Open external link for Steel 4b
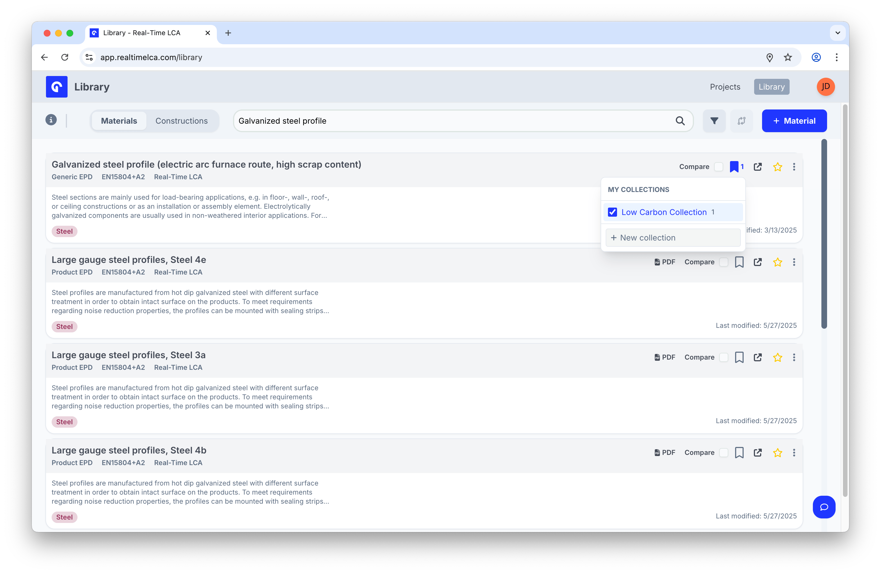Image resolution: width=881 pixels, height=574 pixels. 758,453
